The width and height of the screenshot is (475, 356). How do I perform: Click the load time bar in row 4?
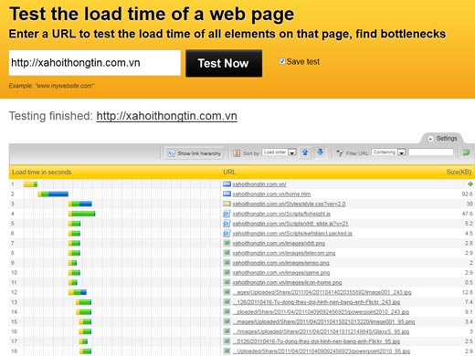point(82,214)
